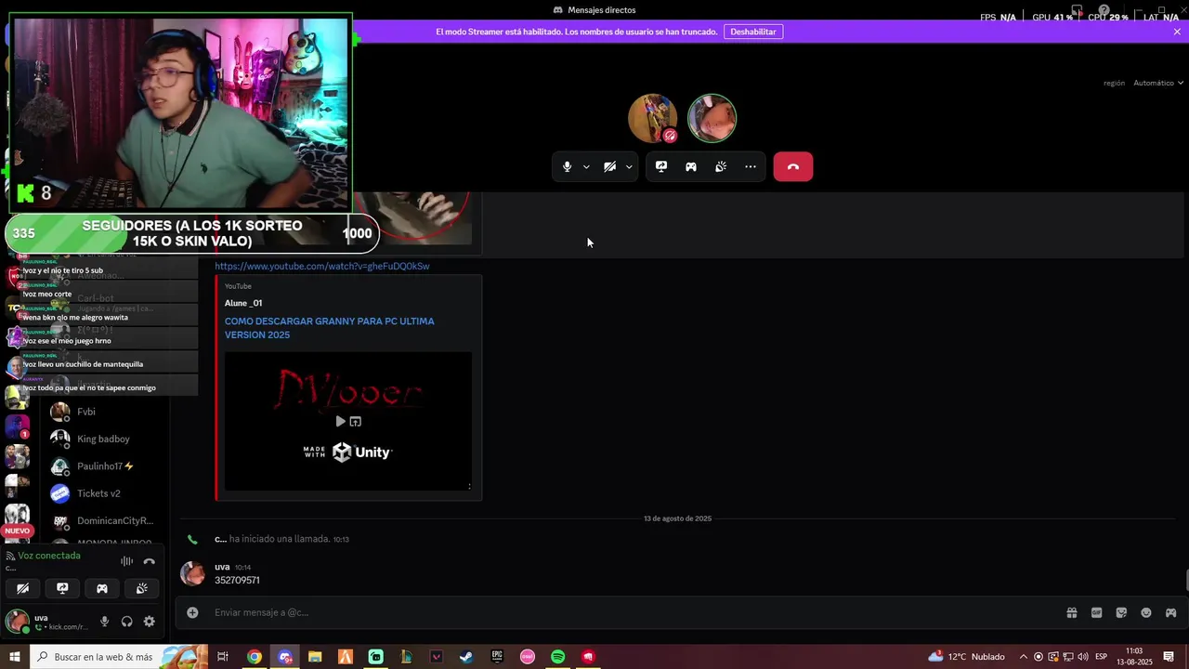Open COMO DESCARGAR GRANNY video title link
The width and height of the screenshot is (1189, 669).
330,328
